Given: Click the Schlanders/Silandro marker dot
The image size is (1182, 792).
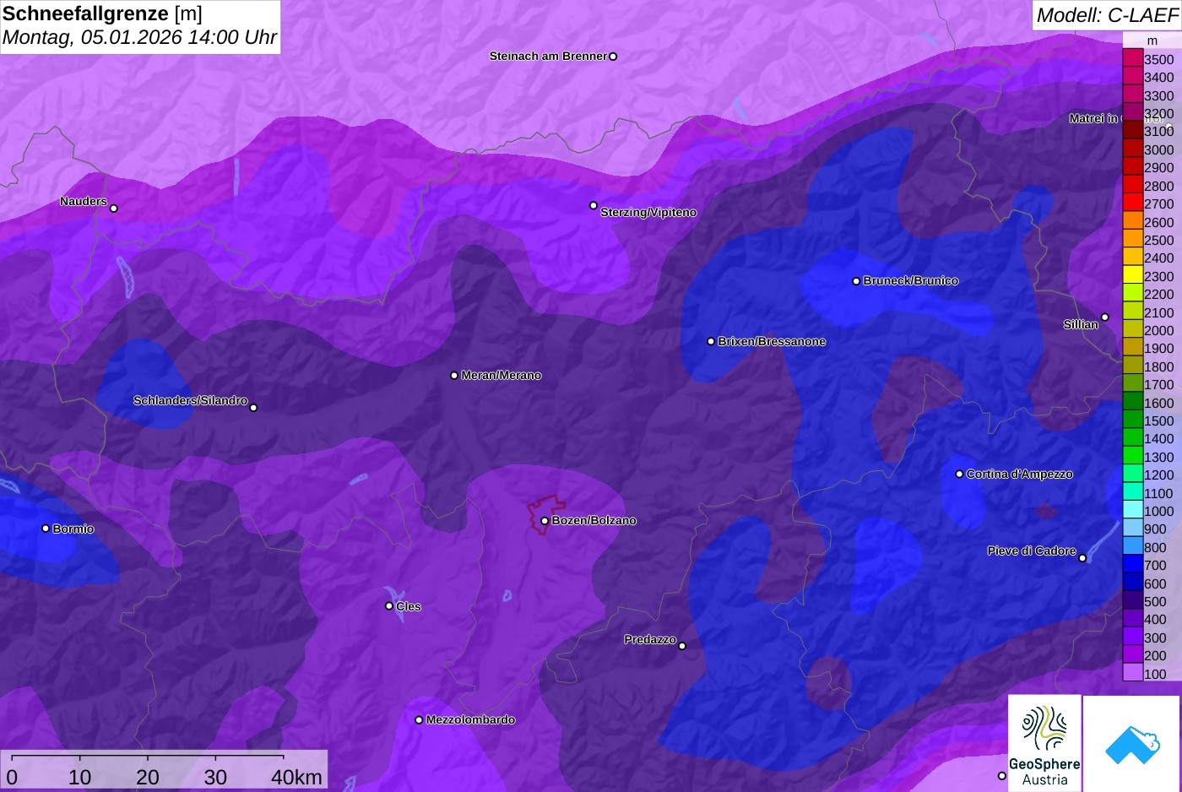Looking at the screenshot, I should 253,408.
